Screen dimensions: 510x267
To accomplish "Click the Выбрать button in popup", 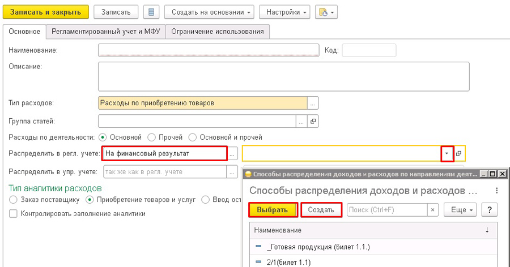I will pos(273,210).
